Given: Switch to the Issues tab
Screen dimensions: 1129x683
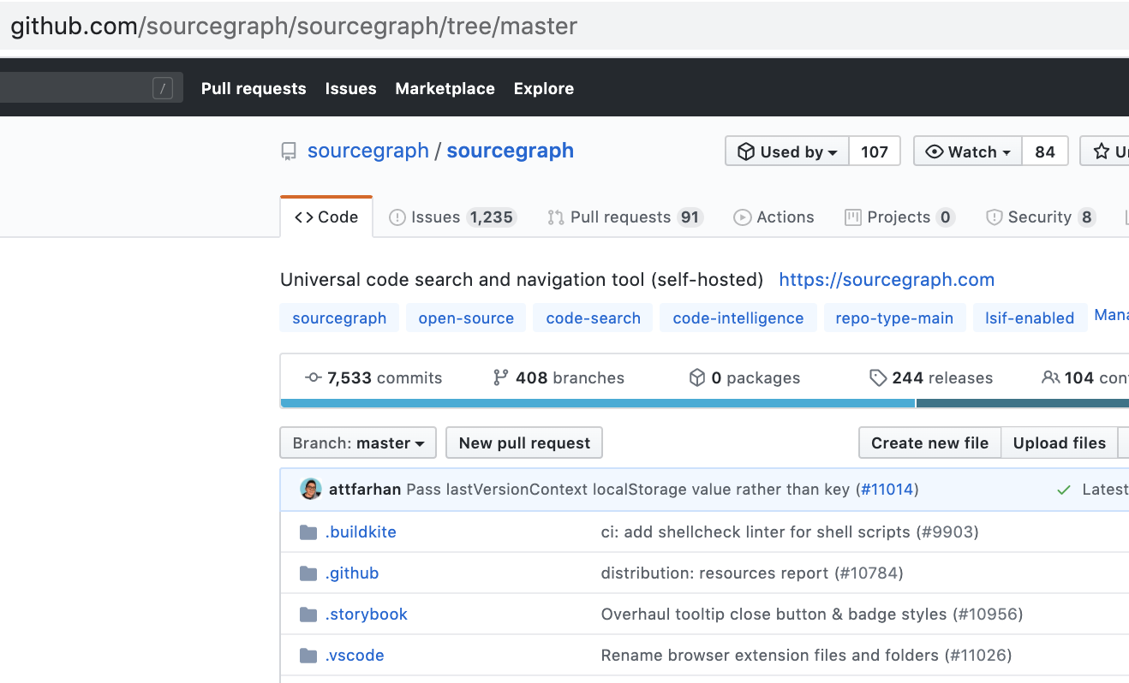Looking at the screenshot, I should pos(452,217).
